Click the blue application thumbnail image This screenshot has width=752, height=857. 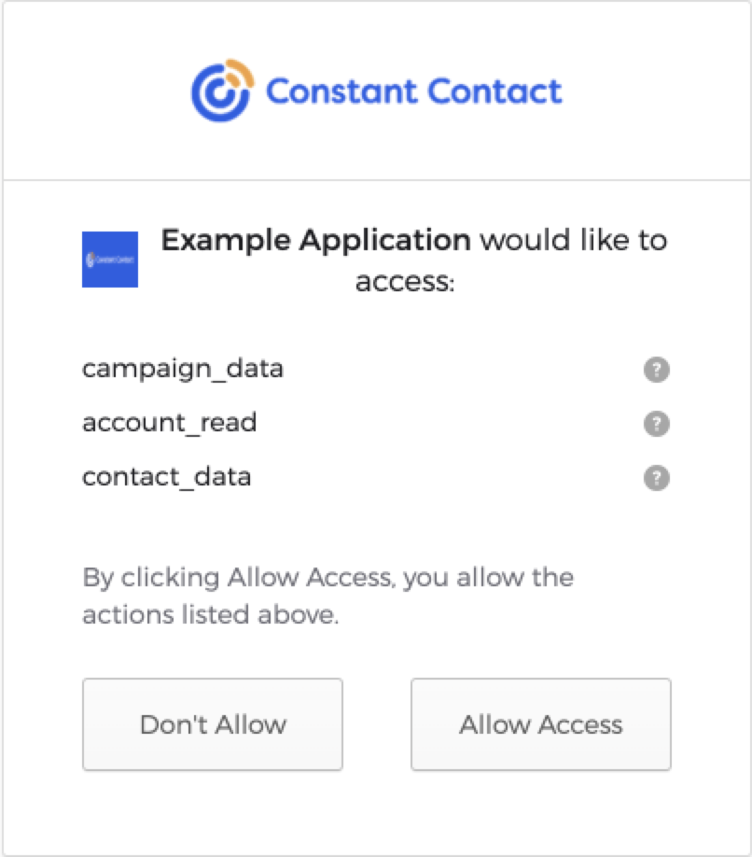109,260
